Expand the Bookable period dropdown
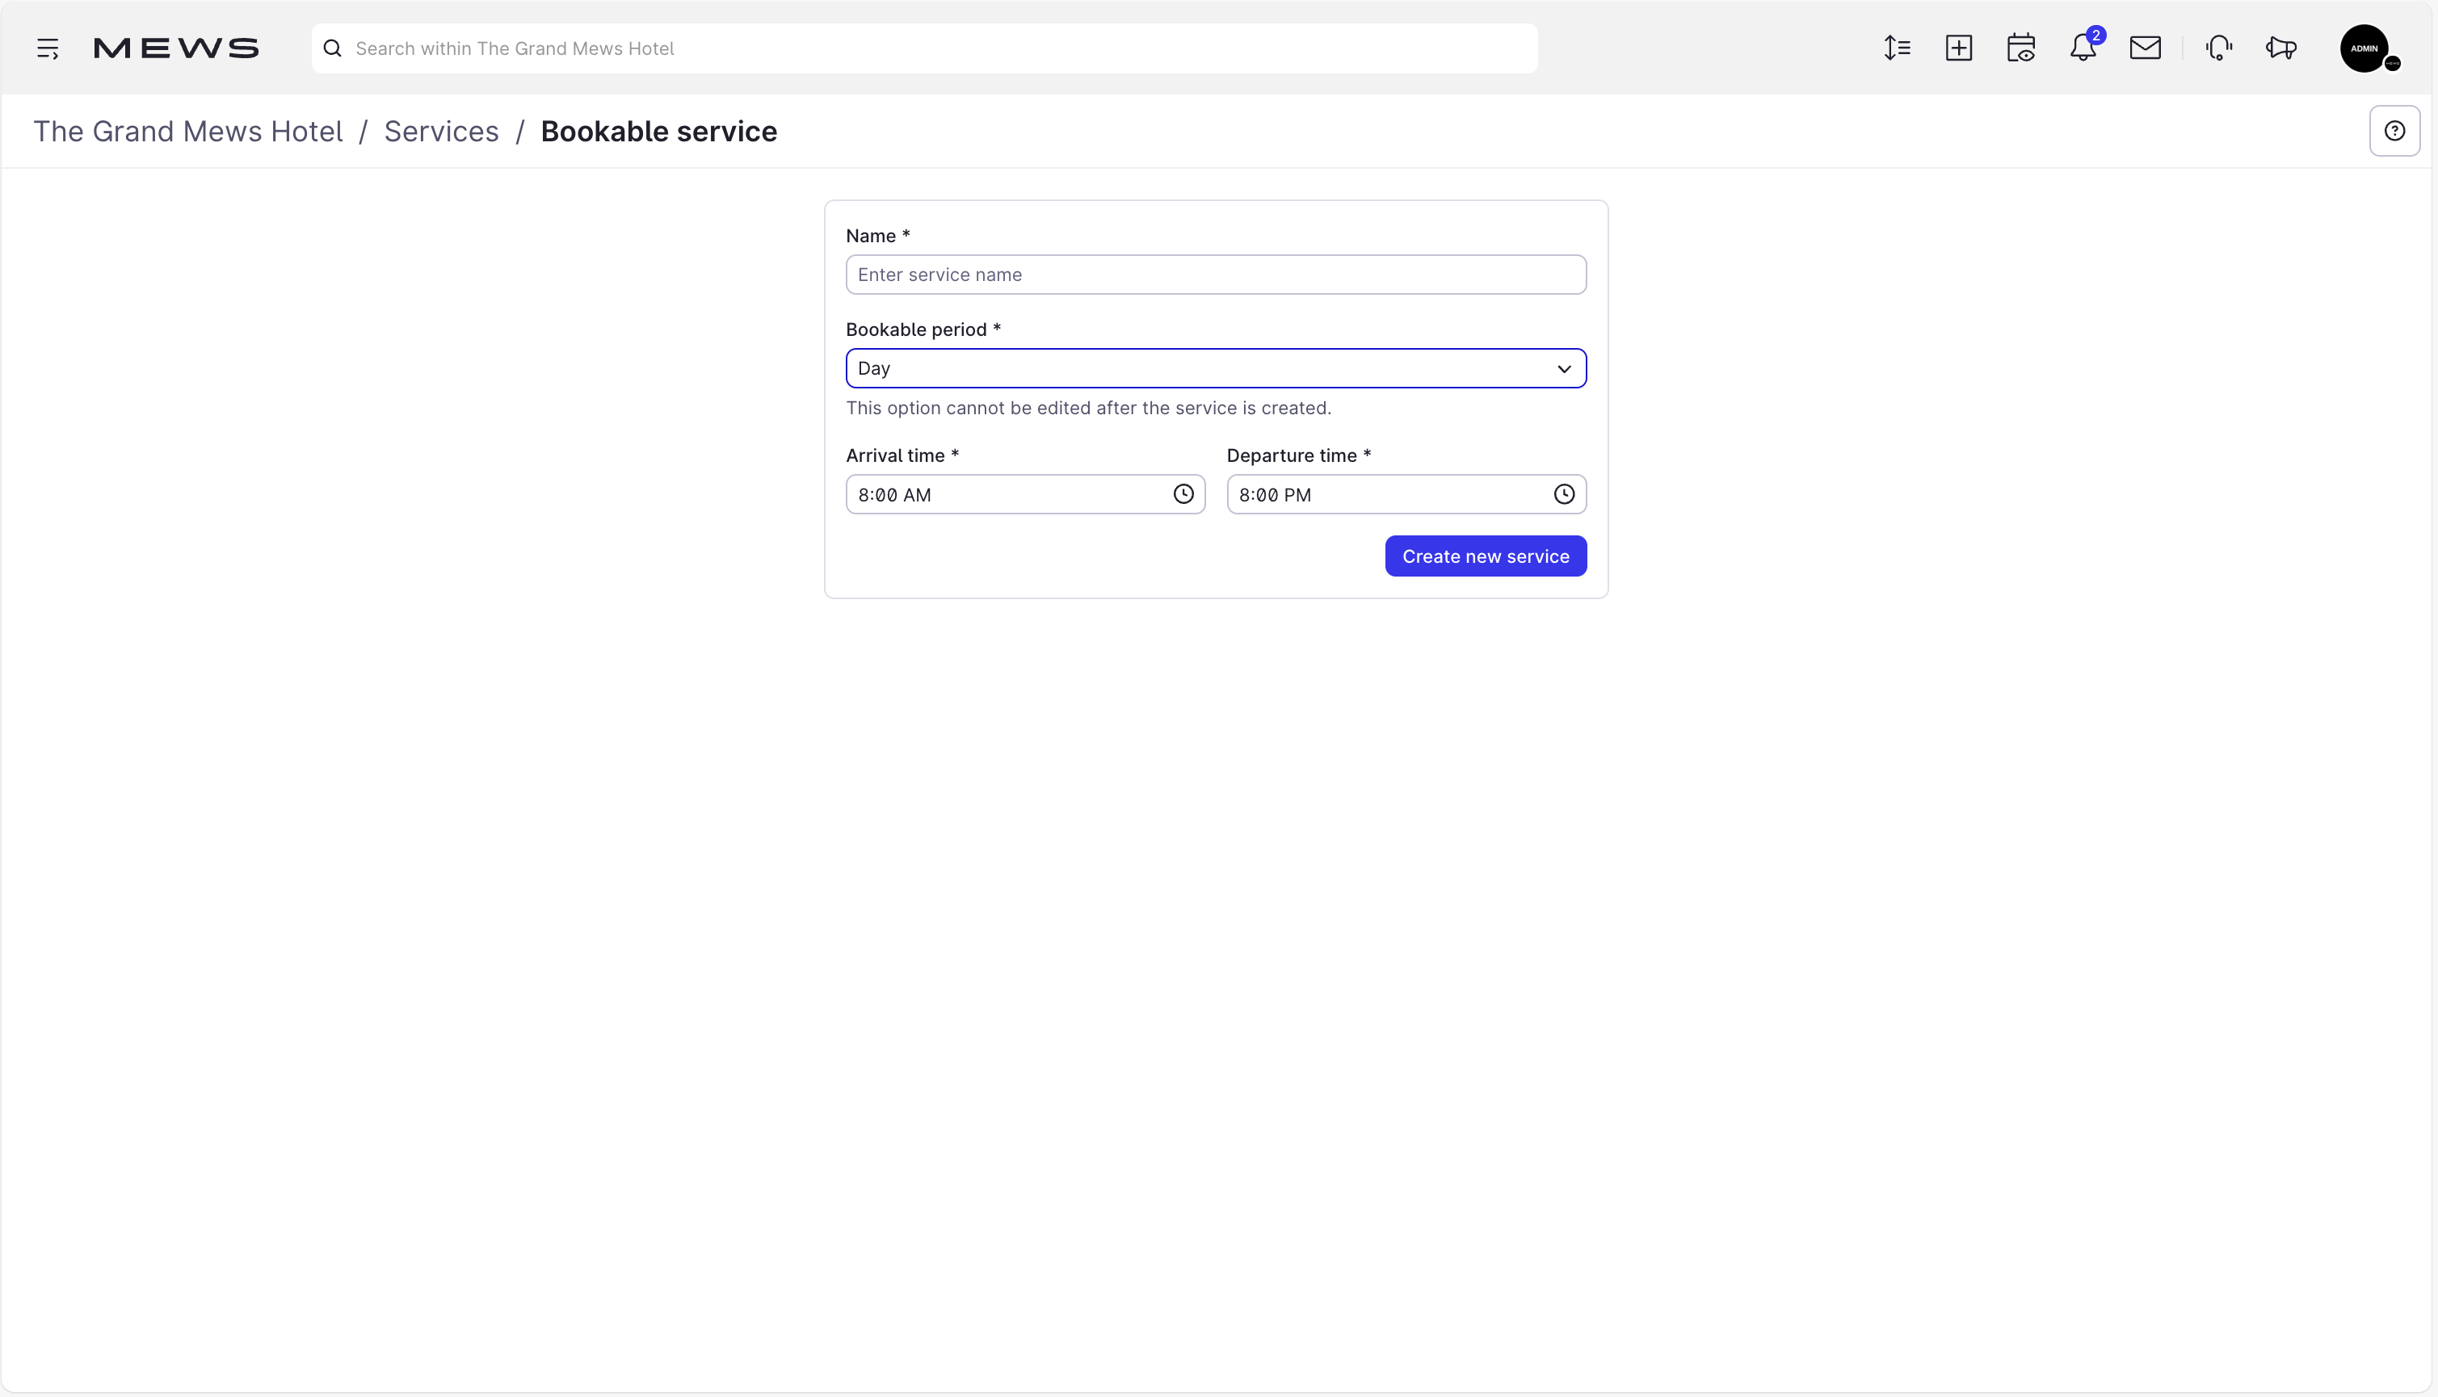2438x1397 pixels. pos(1216,368)
